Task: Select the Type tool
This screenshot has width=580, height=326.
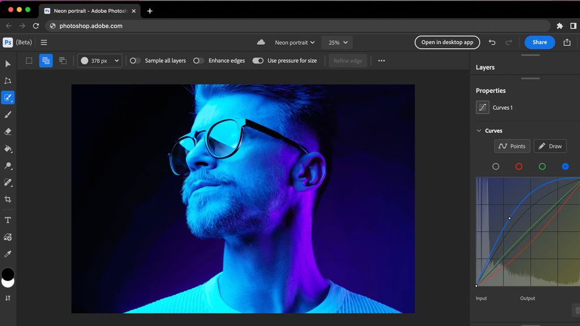Action: 8,220
